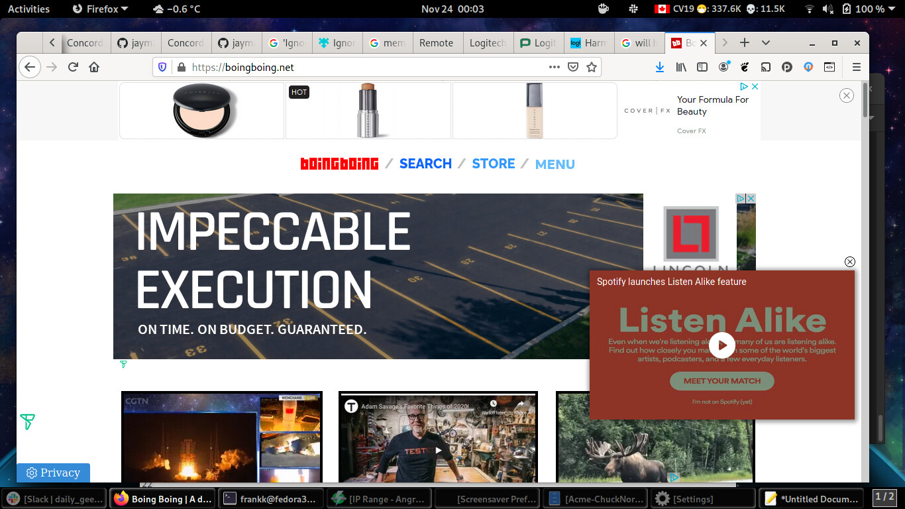Switch to the Logitech tab
Viewport: 905px width, 509px height.
coord(488,42)
